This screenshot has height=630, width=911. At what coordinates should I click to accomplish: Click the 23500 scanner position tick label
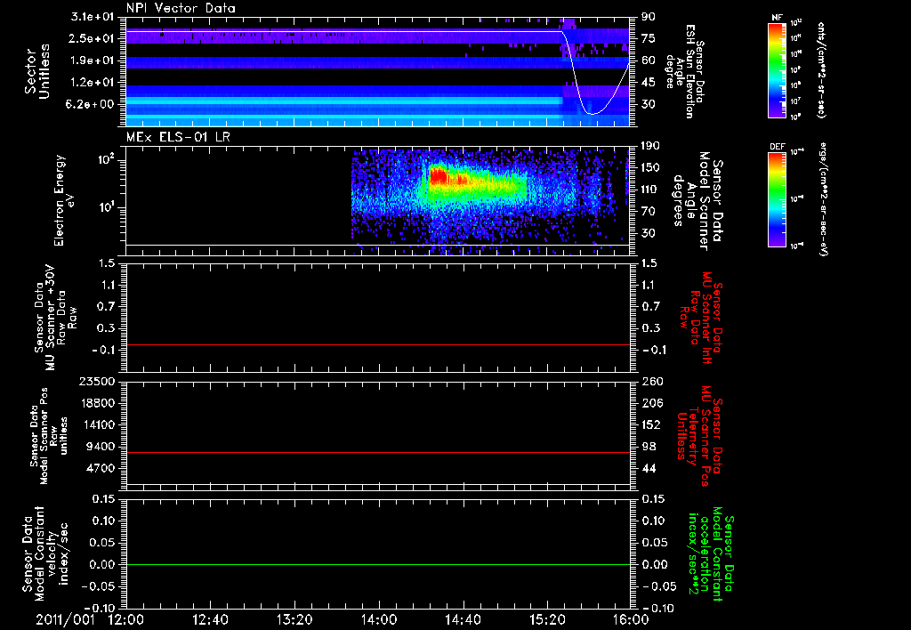click(96, 381)
